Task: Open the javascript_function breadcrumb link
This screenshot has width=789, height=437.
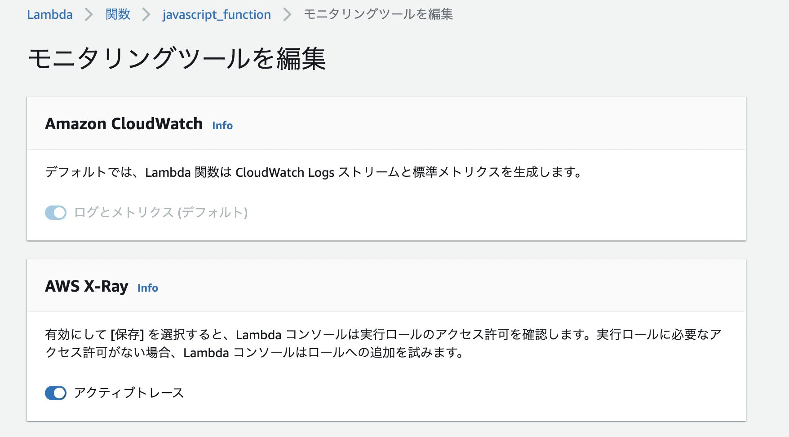Action: [x=217, y=14]
